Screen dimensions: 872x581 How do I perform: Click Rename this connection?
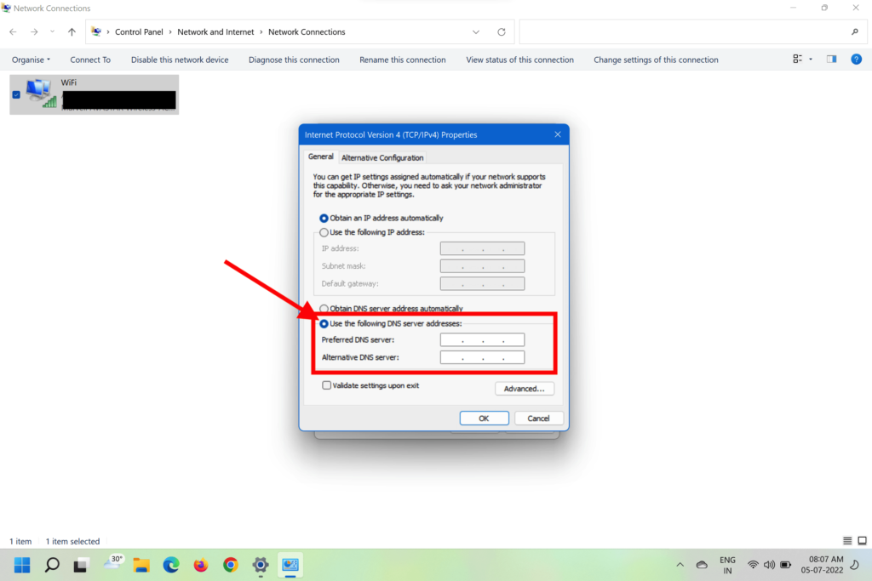point(403,60)
